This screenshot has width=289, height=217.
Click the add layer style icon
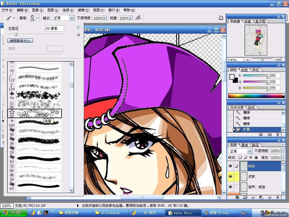click(237, 197)
